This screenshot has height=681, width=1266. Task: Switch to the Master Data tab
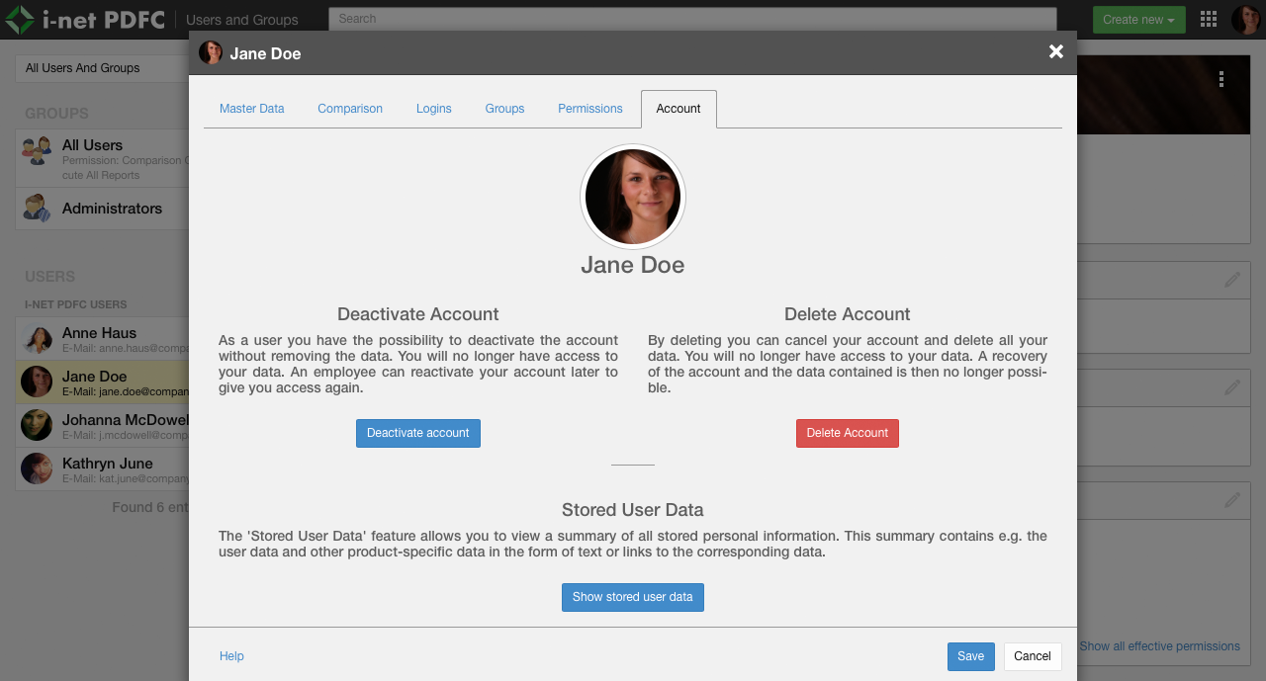click(251, 109)
